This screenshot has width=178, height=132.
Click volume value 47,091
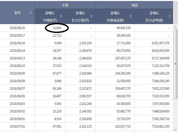click(x=57, y=127)
